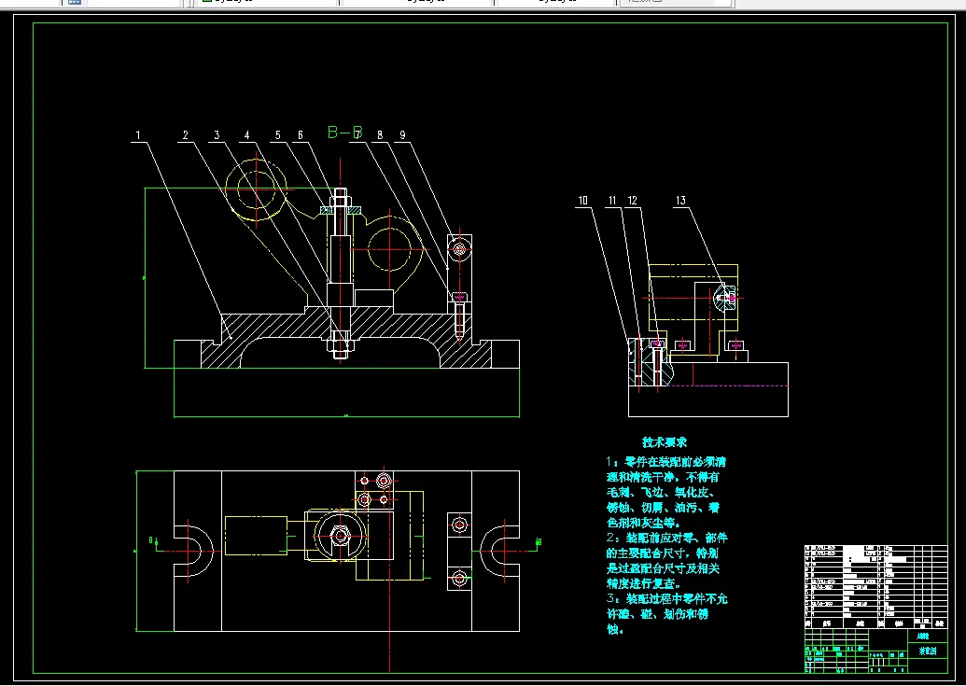This screenshot has width=966, height=686.
Task: Click technical requirement note number 3
Action: (x=665, y=613)
